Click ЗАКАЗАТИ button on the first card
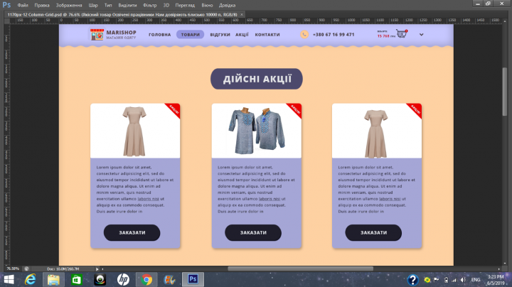 coord(132,232)
